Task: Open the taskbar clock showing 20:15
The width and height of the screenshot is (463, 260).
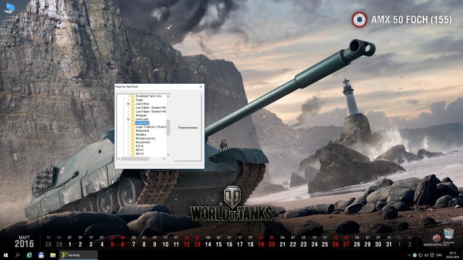Action: tap(452, 255)
